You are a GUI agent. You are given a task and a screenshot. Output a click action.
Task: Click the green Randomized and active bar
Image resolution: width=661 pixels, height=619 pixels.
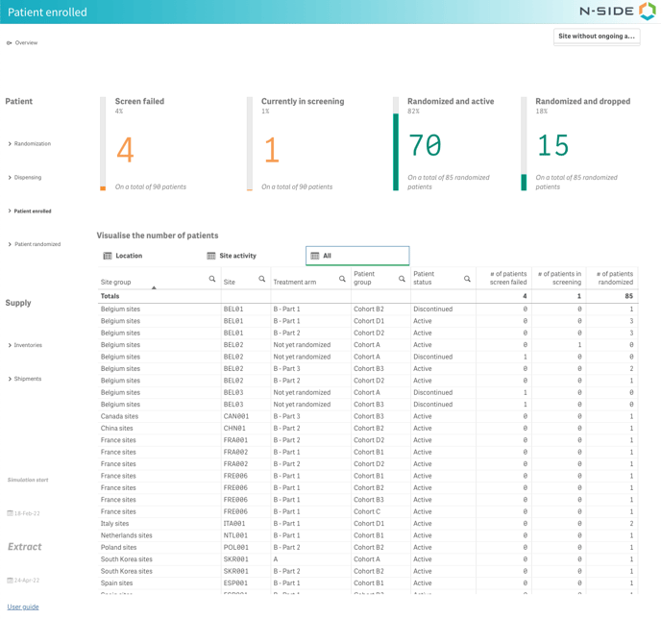coord(396,152)
